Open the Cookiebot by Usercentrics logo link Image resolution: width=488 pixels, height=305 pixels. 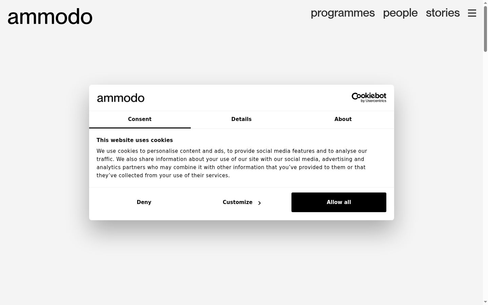pyautogui.click(x=369, y=98)
